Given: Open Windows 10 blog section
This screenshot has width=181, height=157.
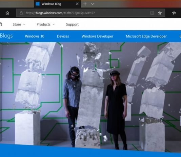Looking at the screenshot, I should point(35,36).
